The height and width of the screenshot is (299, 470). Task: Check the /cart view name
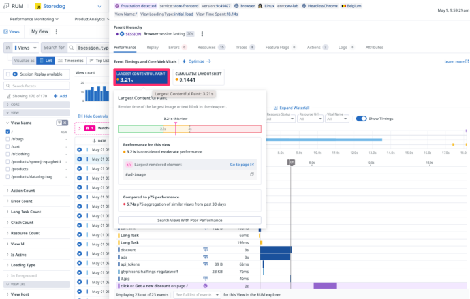[x=8, y=147]
